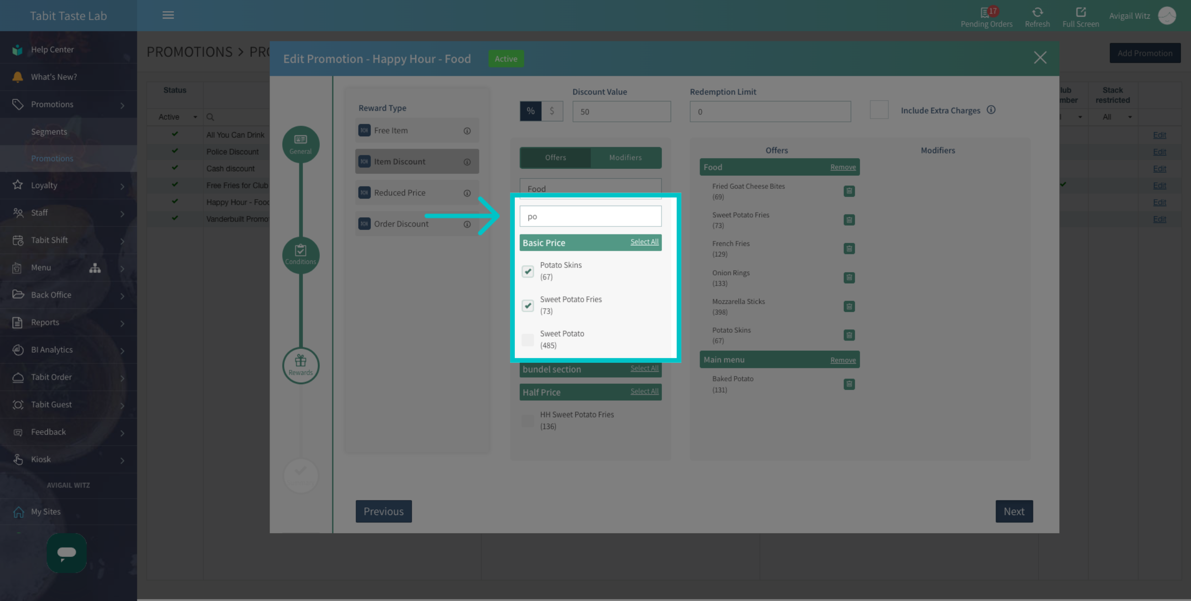
Task: Enable Include Extra Charges checkbox
Action: pyautogui.click(x=879, y=110)
